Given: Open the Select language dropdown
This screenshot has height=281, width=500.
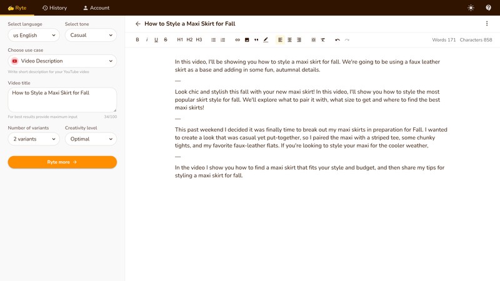Looking at the screenshot, I should pyautogui.click(x=34, y=36).
